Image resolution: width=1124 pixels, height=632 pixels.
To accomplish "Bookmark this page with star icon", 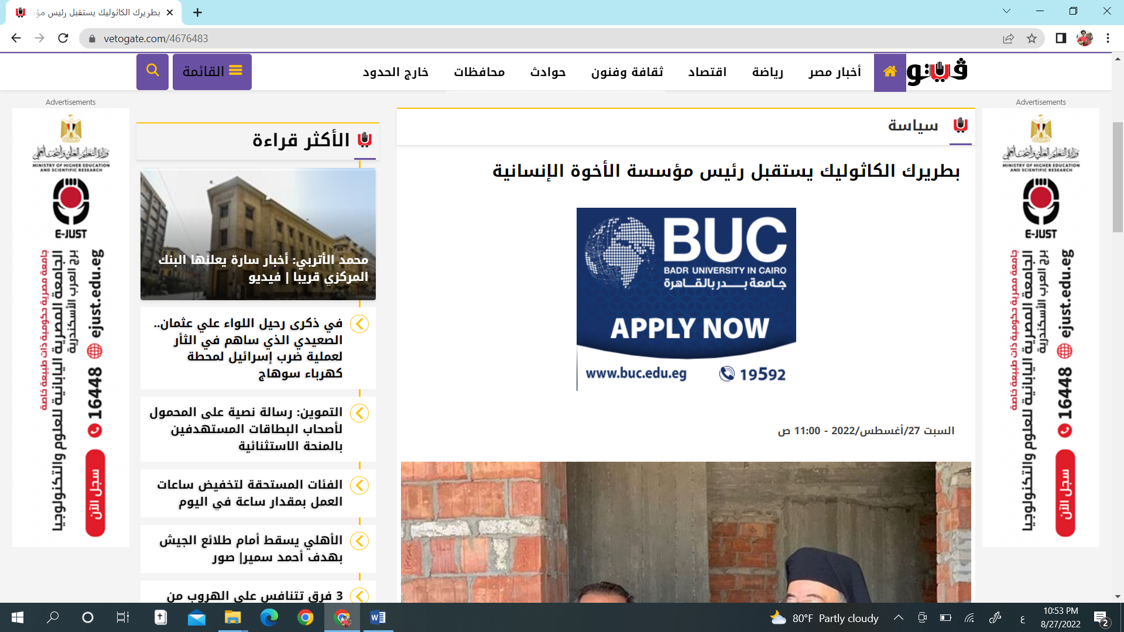I will (x=1032, y=39).
